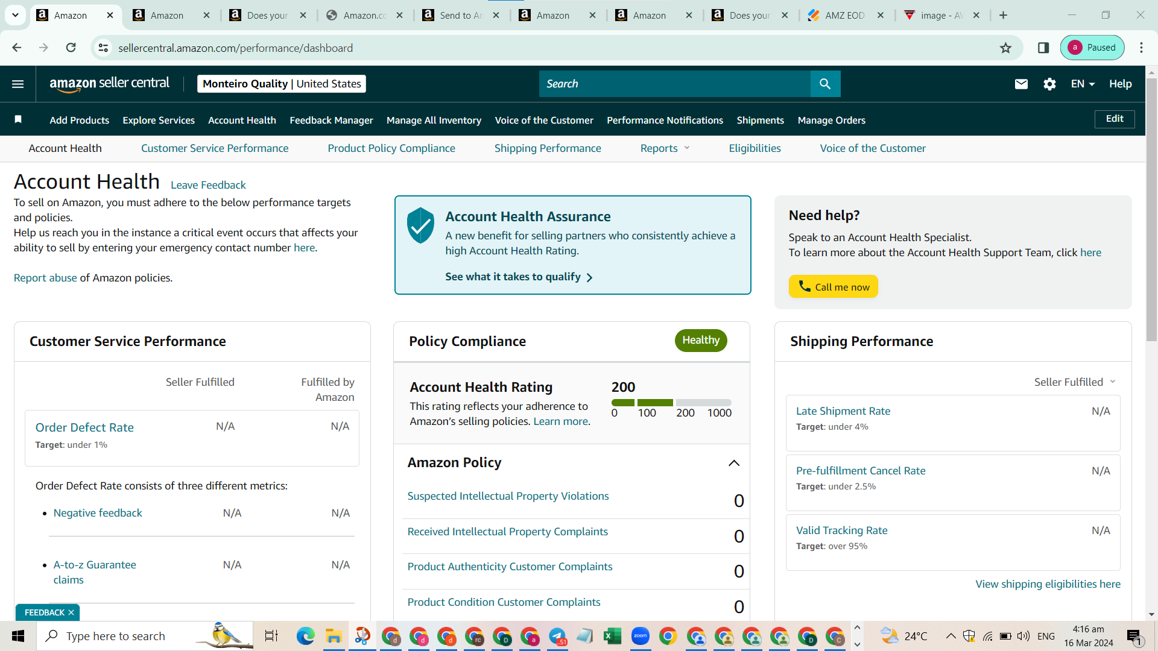
Task: Open the hamburger navigation menu
Action: (x=18, y=84)
